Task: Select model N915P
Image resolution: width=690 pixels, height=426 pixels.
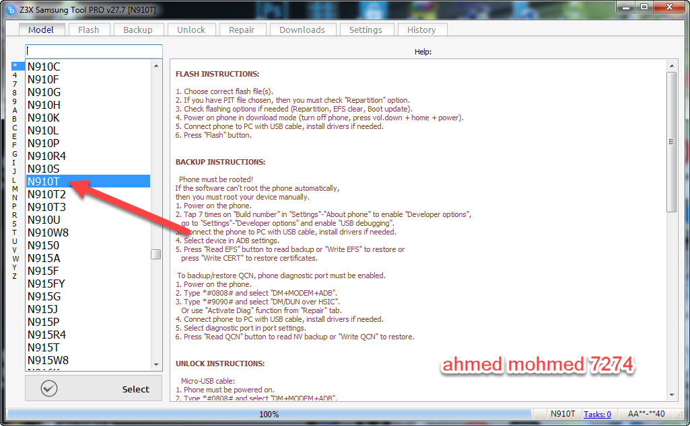Action: [x=88, y=322]
